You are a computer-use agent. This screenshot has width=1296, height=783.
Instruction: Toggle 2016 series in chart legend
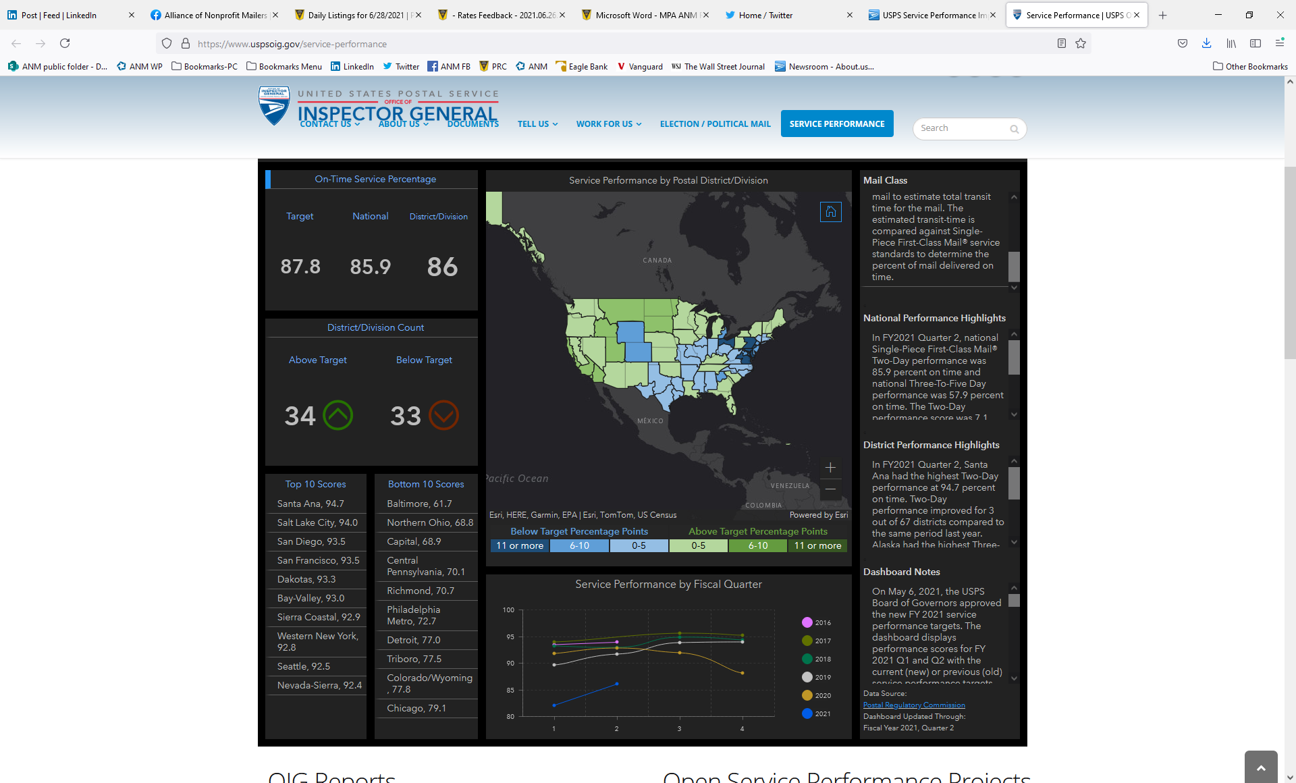807,622
